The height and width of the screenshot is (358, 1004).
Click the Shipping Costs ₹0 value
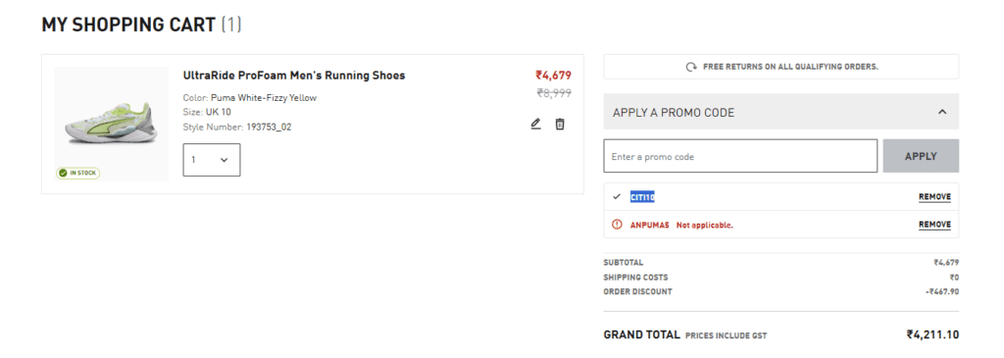(x=954, y=278)
